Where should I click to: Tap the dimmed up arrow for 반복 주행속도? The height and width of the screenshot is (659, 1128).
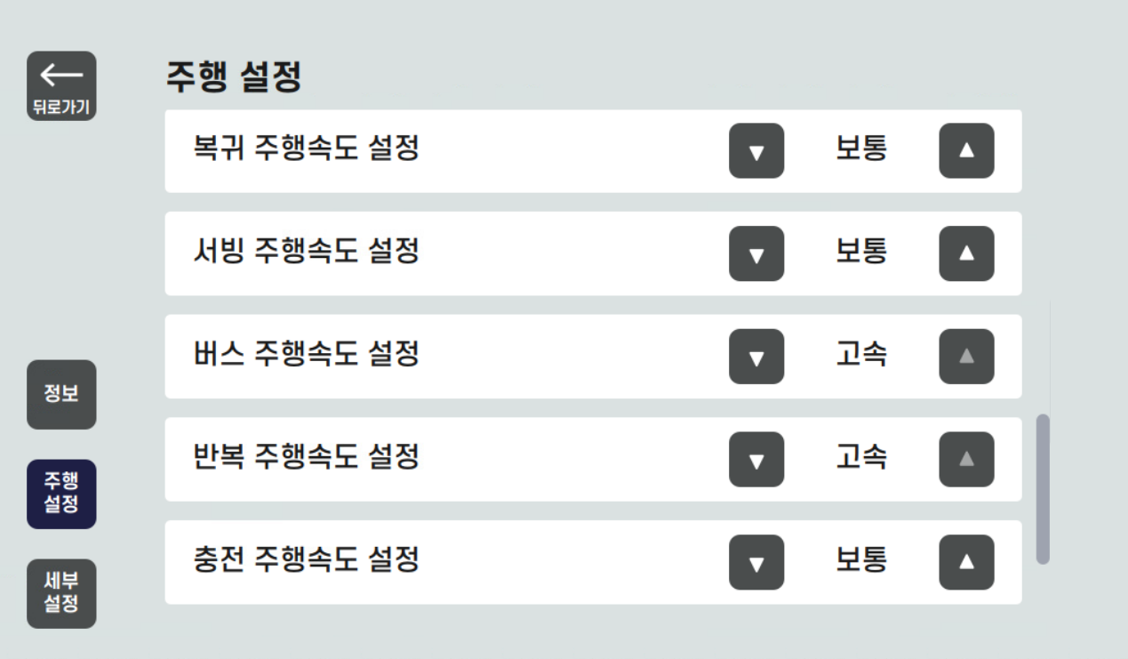(x=966, y=460)
